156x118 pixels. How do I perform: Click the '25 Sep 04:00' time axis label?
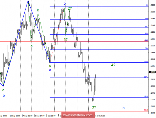pyautogui.click(x=39, y=116)
